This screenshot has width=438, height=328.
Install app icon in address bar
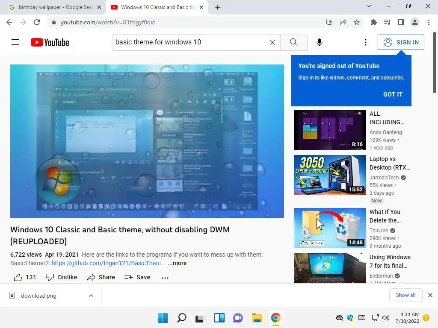[x=329, y=22]
